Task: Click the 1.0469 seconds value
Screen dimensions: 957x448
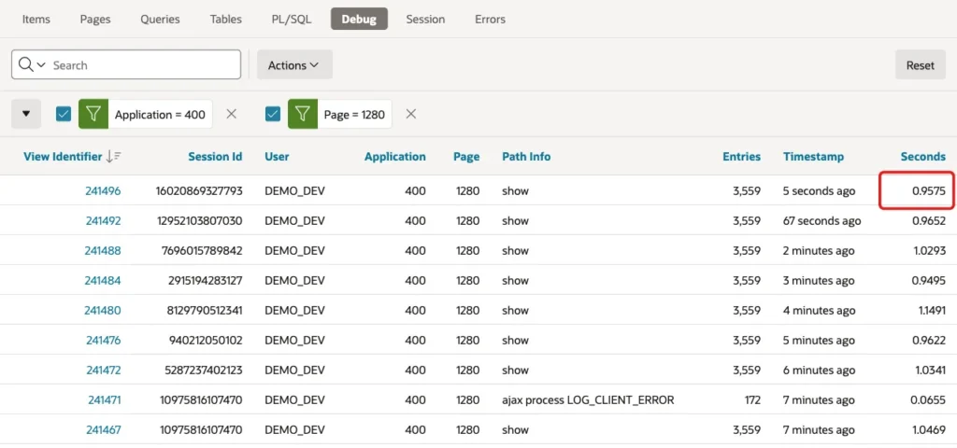Action: (x=929, y=429)
